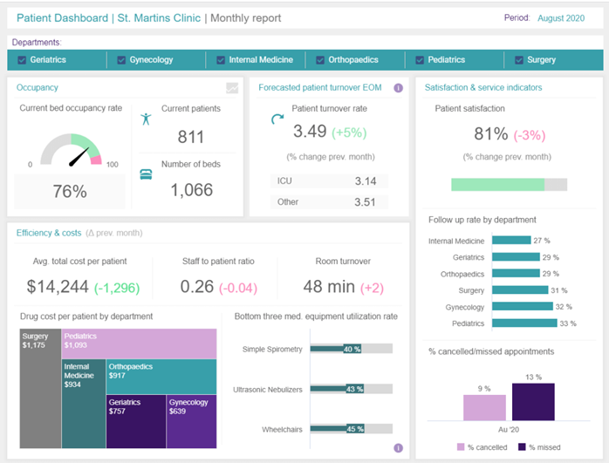609x463 pixels.
Task: Disable the Internal Medicine department filter
Action: point(221,60)
